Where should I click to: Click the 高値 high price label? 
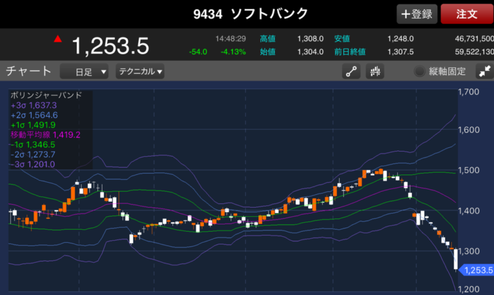point(267,39)
